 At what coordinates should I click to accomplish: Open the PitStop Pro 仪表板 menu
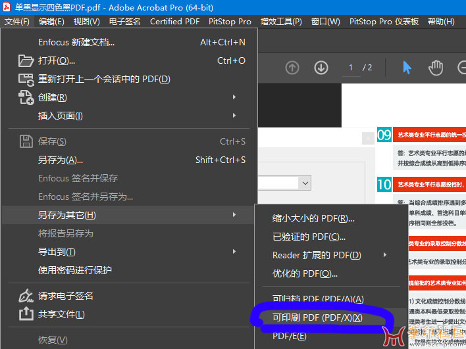pyautogui.click(x=384, y=22)
